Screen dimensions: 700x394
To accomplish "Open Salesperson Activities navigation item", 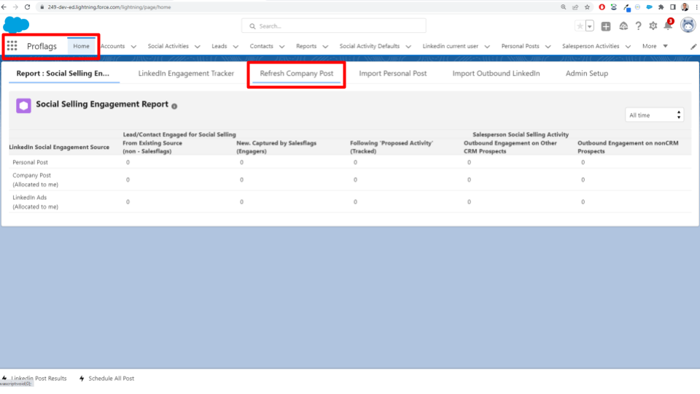I will 591,46.
